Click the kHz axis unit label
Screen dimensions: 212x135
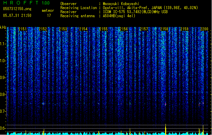pos(3,27)
